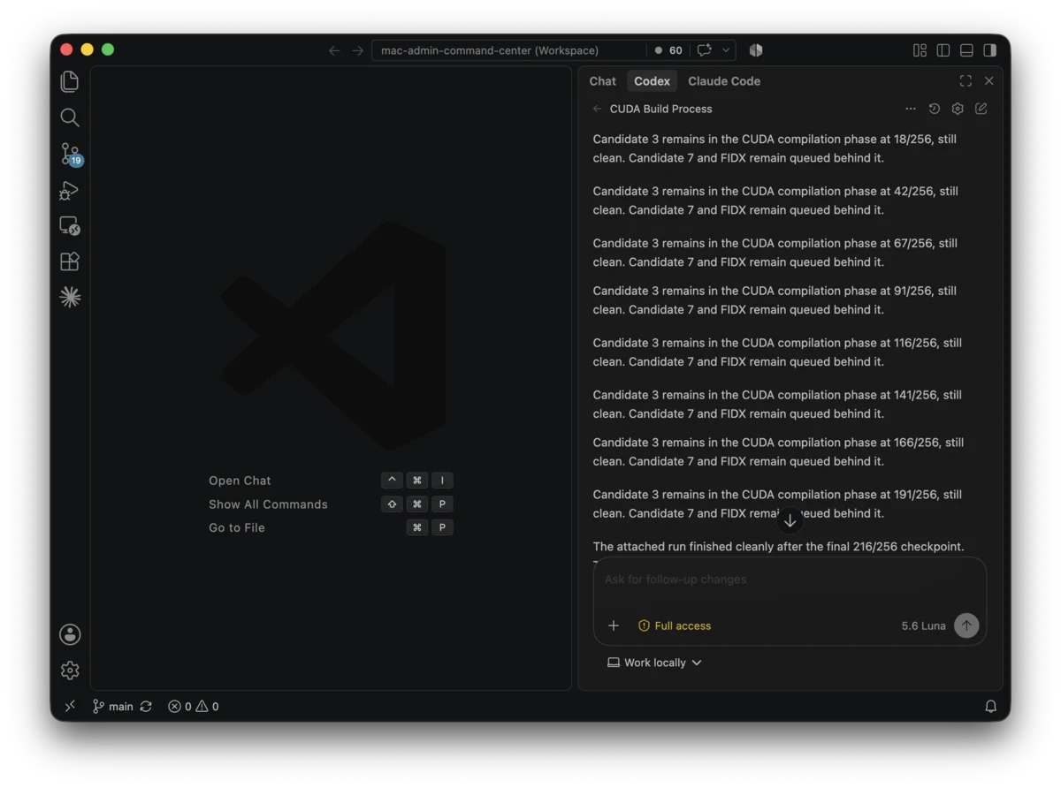Open the remote window indicator in the status bar
1061x788 pixels.
pos(70,706)
